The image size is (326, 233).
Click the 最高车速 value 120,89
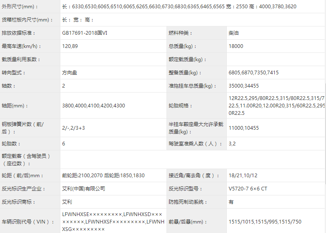click(x=70, y=46)
